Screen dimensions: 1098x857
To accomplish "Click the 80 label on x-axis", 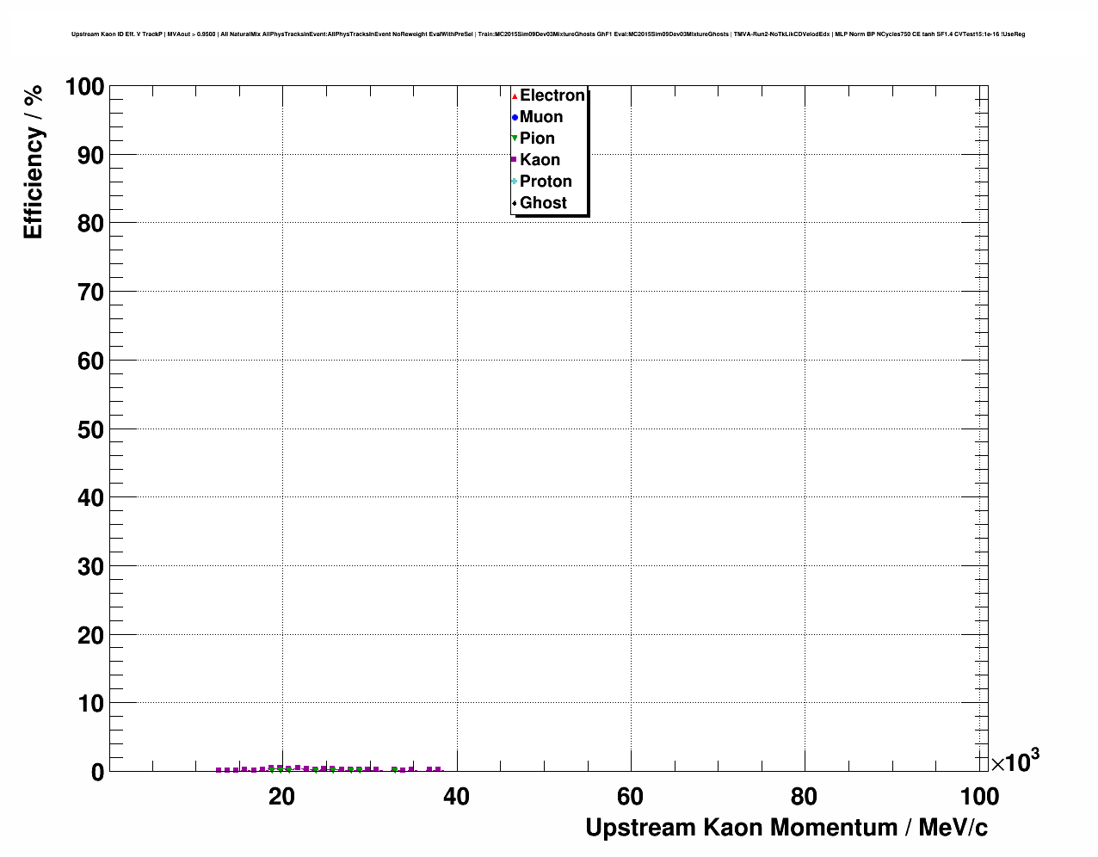I will (x=804, y=797).
